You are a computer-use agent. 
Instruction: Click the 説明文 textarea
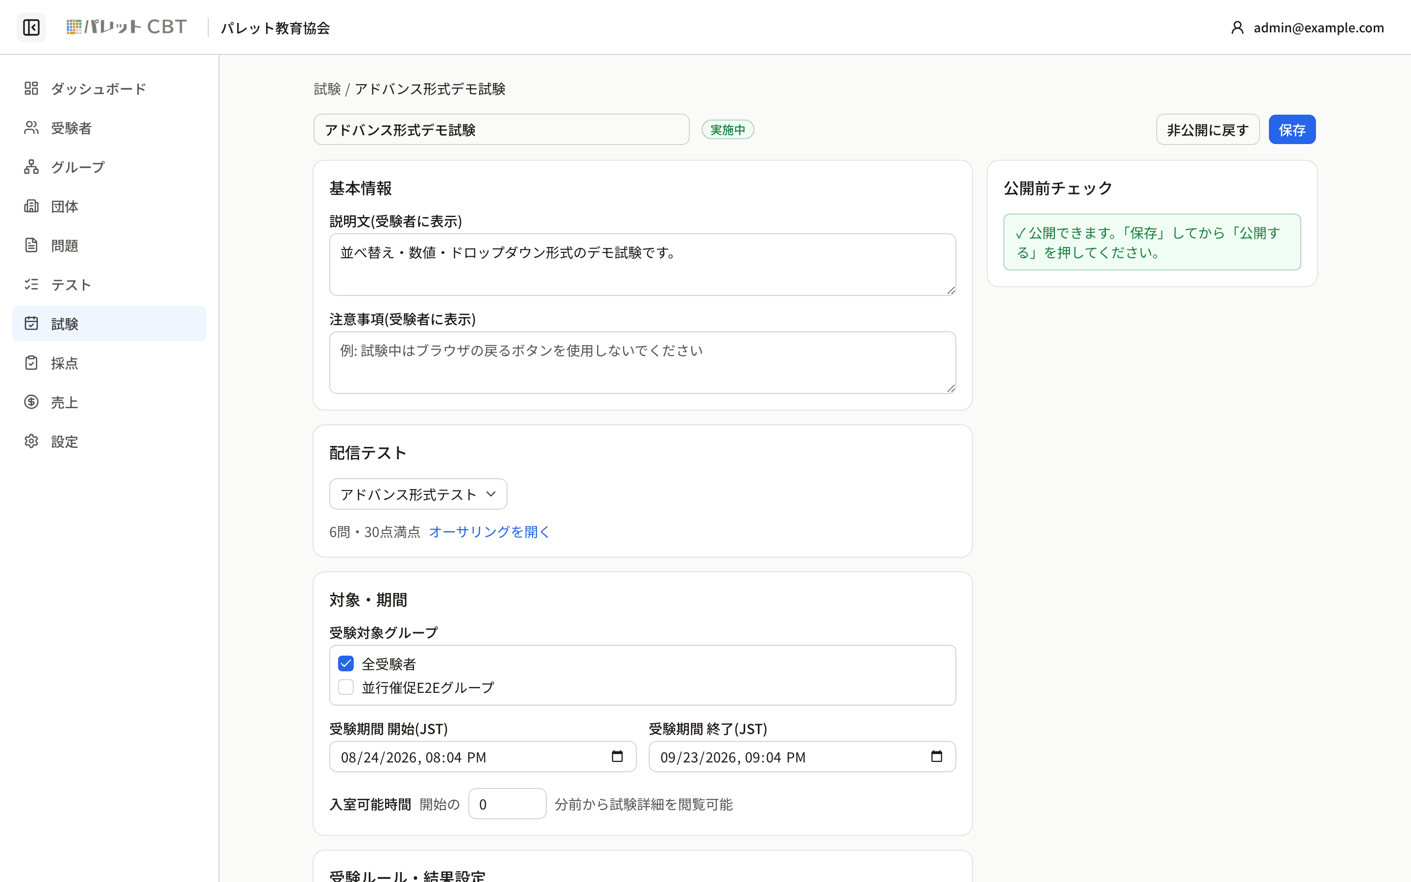pos(642,265)
